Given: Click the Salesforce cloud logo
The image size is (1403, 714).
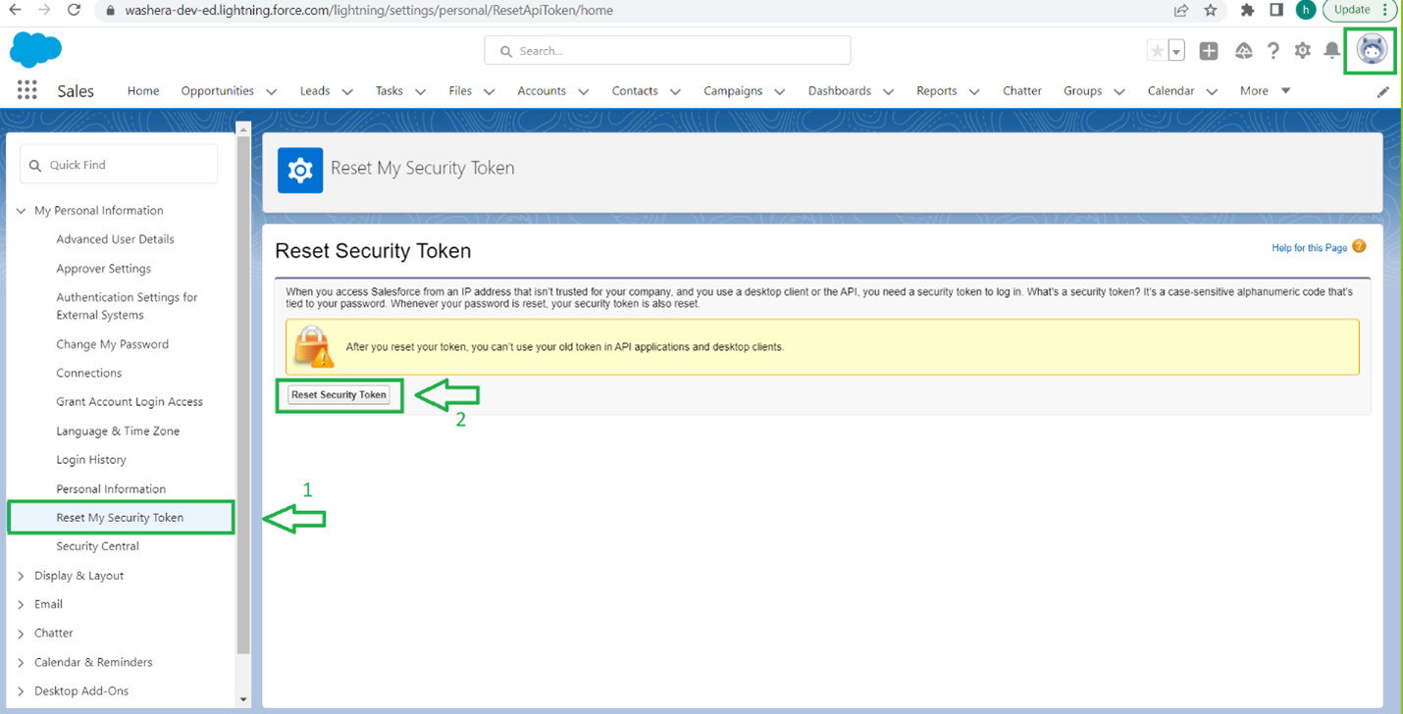Looking at the screenshot, I should click(35, 49).
